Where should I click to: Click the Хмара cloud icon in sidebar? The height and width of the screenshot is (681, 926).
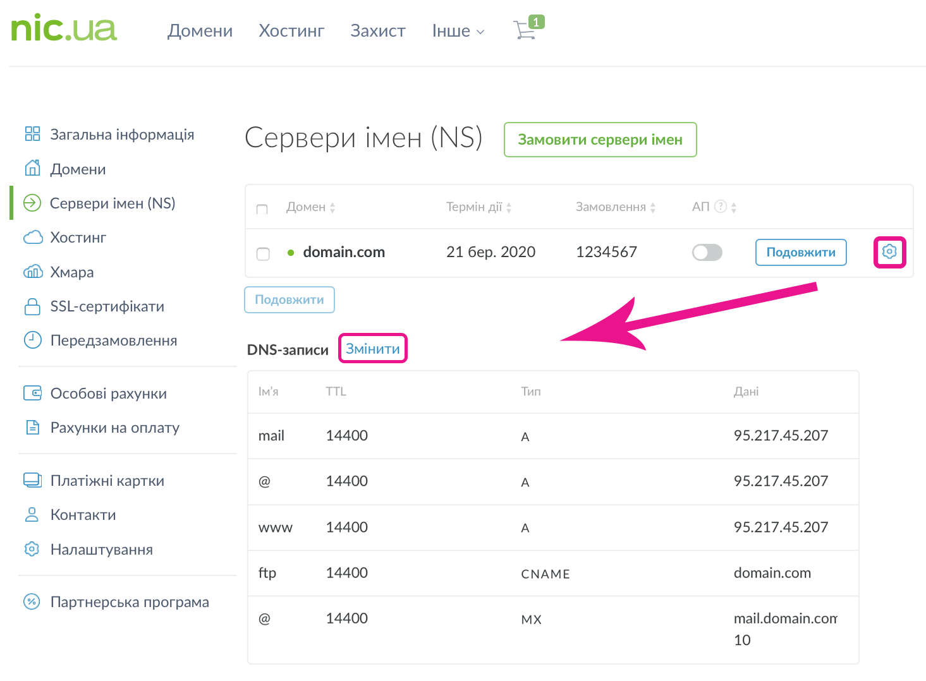32,272
